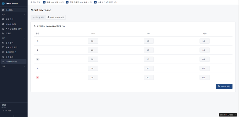Viewport: 239px width, 117px height.
Task: Click the trend arrow icon on 인상률 관리 tab
Action: (x=34, y=17)
